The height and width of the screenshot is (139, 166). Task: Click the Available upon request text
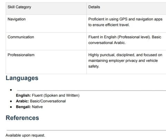(x=25, y=135)
